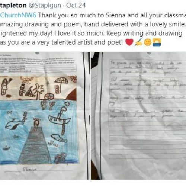Click the gray pier in the drawing

[x=35, y=145]
